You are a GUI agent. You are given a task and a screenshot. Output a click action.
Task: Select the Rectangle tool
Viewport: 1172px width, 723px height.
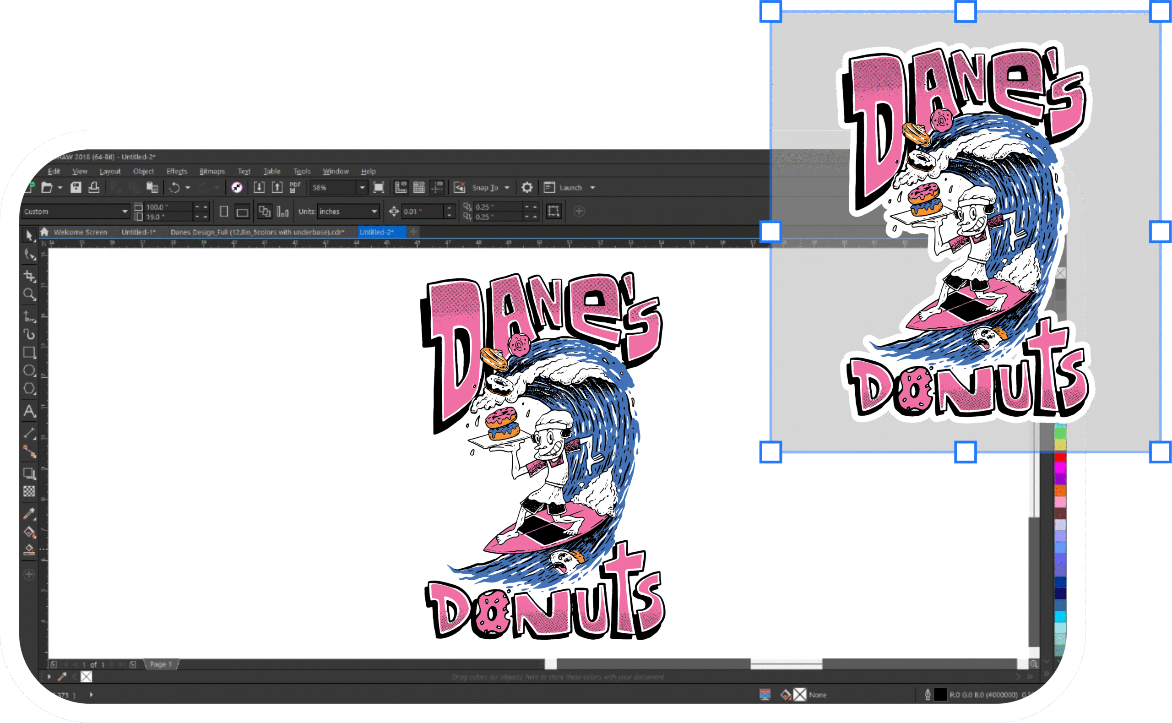click(x=29, y=353)
